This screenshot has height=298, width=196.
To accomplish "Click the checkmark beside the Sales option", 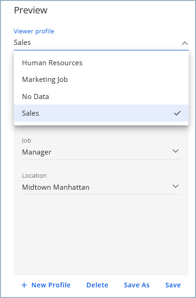I will coord(177,113).
